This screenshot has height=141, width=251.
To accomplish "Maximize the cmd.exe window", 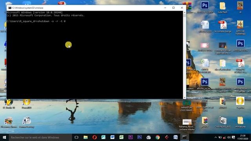I will click(x=173, y=8).
